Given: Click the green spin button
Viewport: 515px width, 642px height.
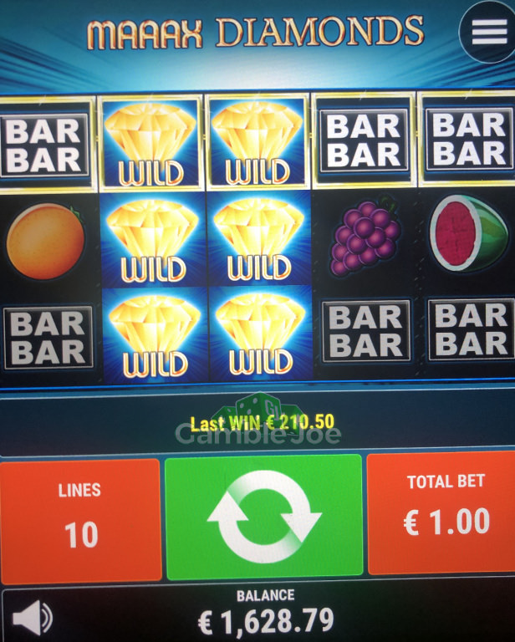Looking at the screenshot, I should point(263,517).
